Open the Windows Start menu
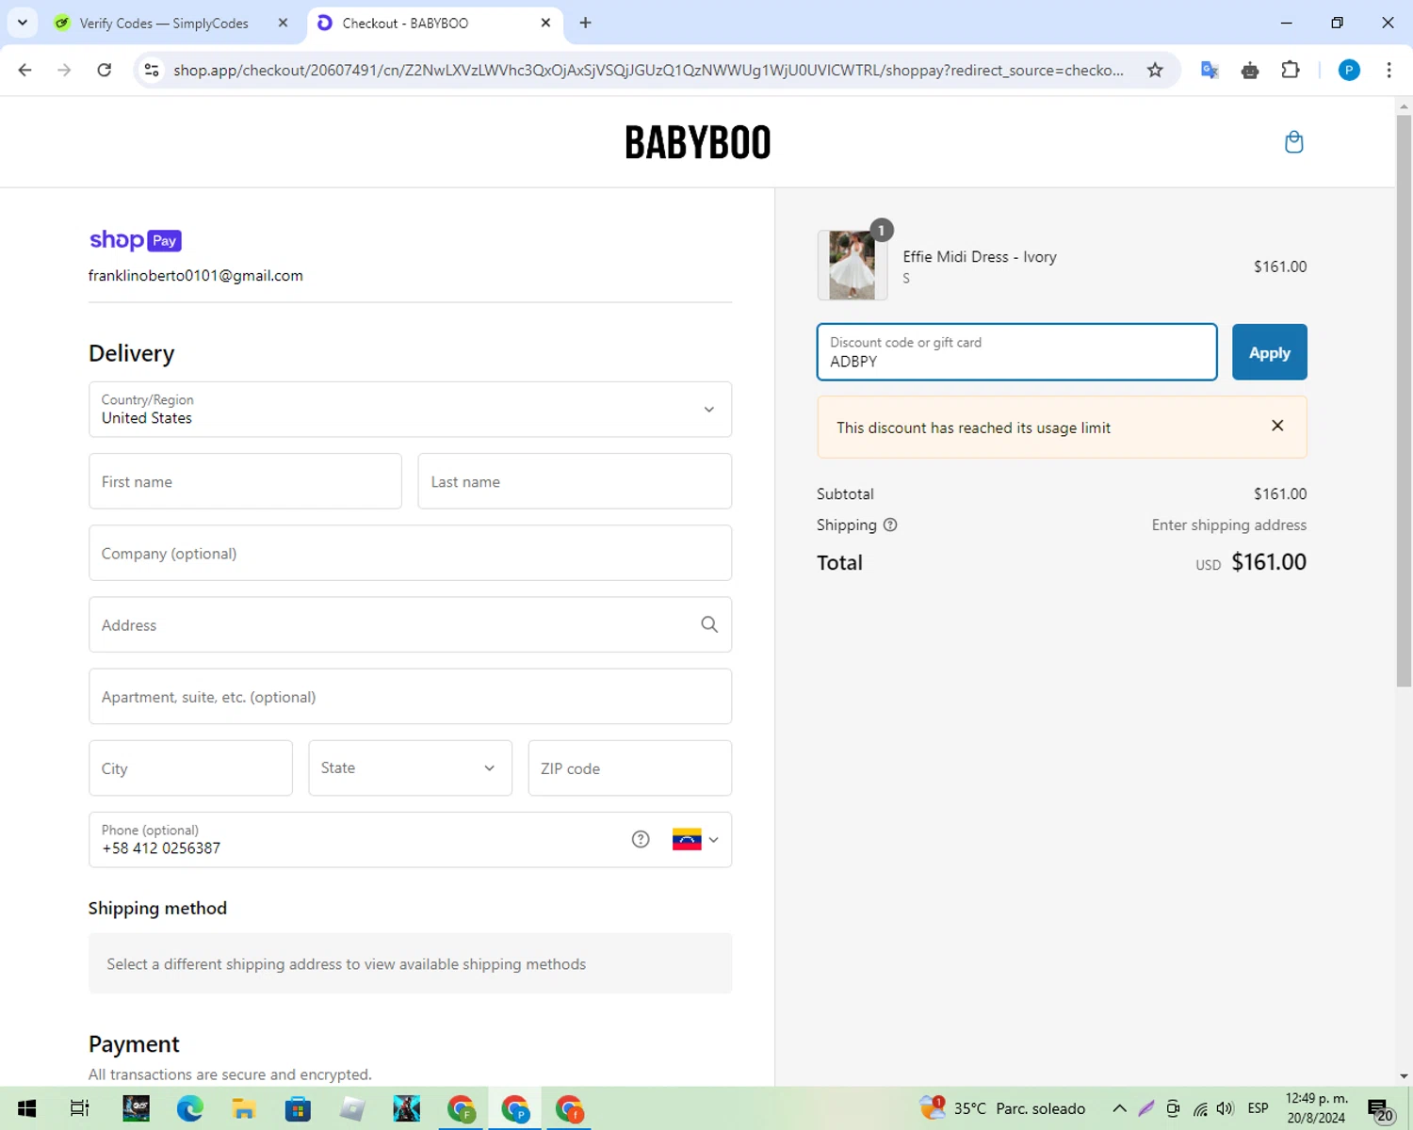This screenshot has width=1413, height=1130. 26,1108
